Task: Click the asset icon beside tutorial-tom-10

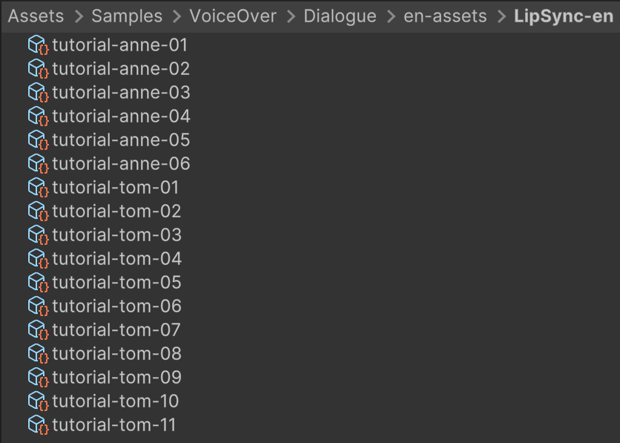Action: pos(37,401)
